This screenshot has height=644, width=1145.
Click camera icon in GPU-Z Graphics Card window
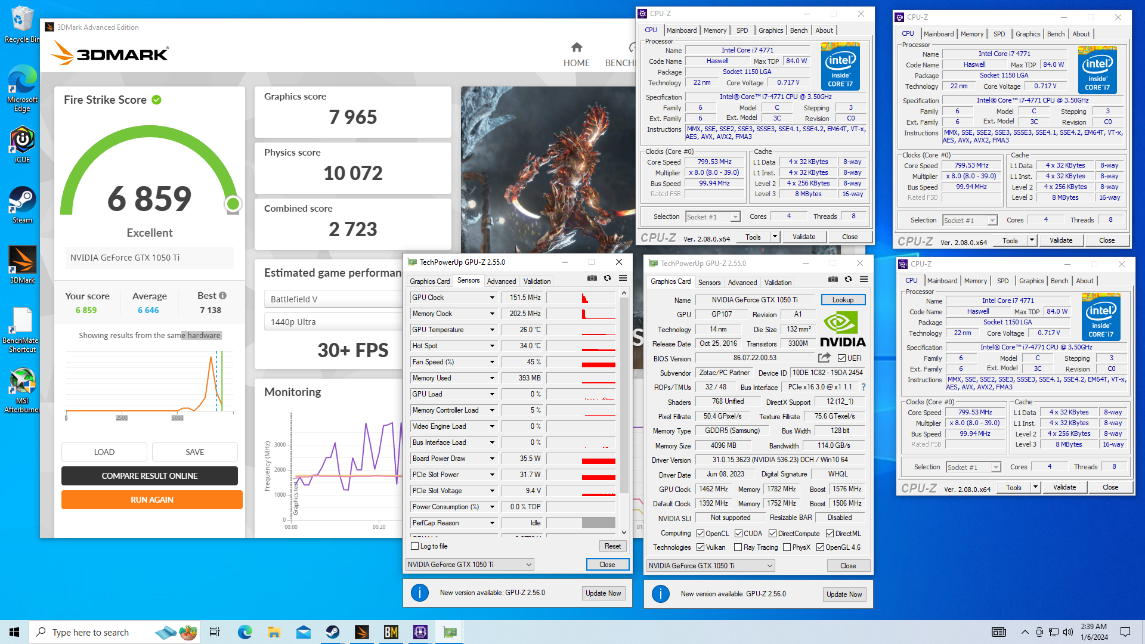pyautogui.click(x=833, y=280)
